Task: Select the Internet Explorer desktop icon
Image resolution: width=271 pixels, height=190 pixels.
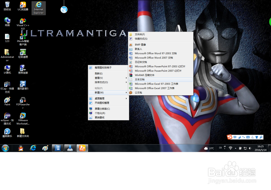Action: (38, 8)
